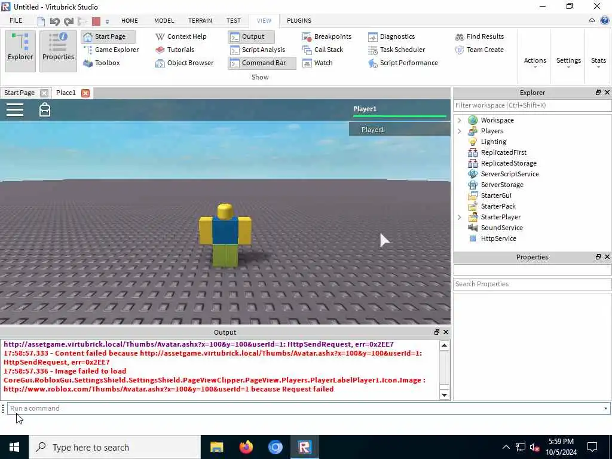Select HttpService in the Explorer
Screen dimensions: 612x459
pos(498,238)
